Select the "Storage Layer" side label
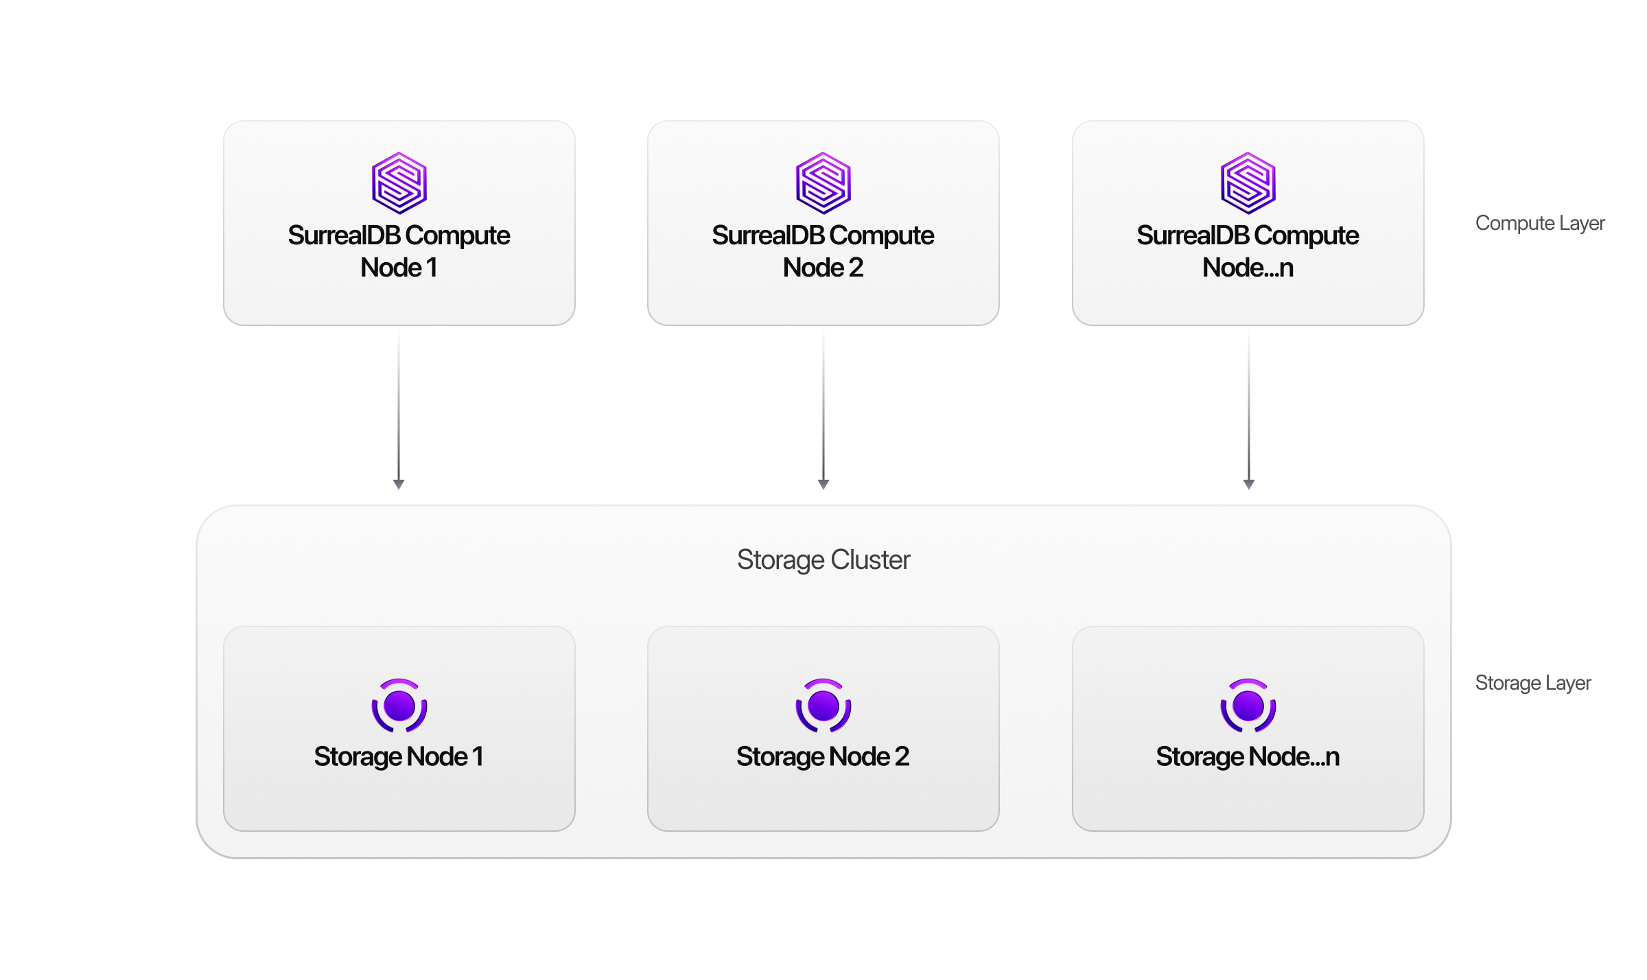The height and width of the screenshot is (980, 1647). 1533,683
